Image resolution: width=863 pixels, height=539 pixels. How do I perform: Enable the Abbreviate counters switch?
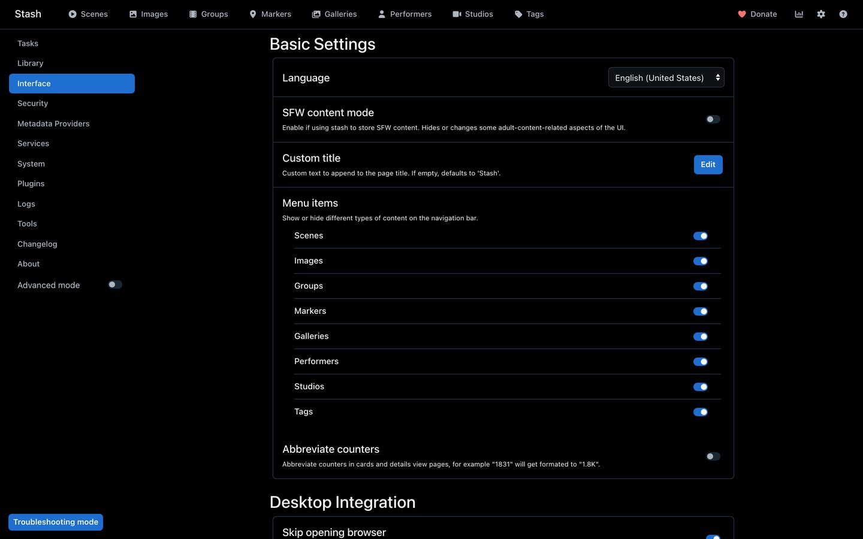click(713, 456)
